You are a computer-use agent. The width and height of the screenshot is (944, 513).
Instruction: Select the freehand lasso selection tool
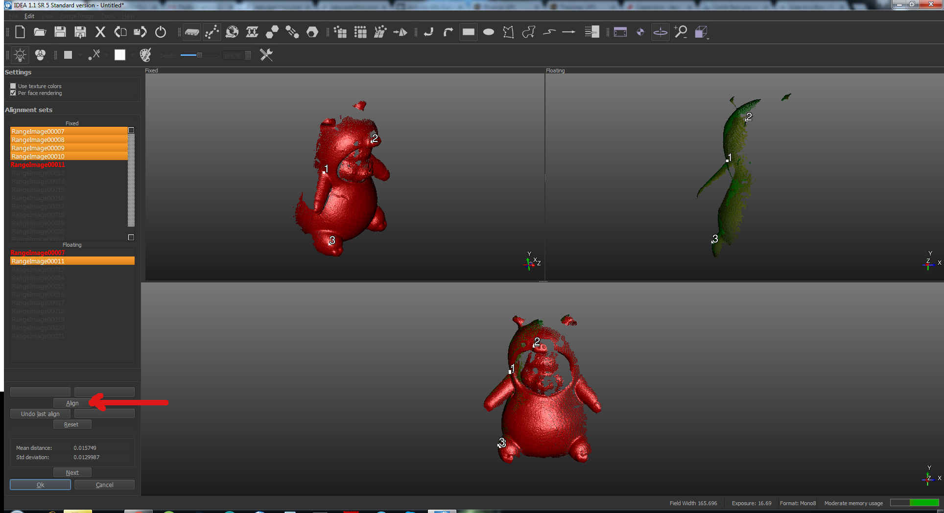pyautogui.click(x=529, y=32)
